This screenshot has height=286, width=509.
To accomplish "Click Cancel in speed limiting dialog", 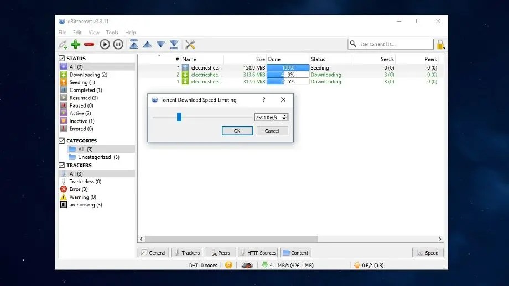I will [x=272, y=131].
